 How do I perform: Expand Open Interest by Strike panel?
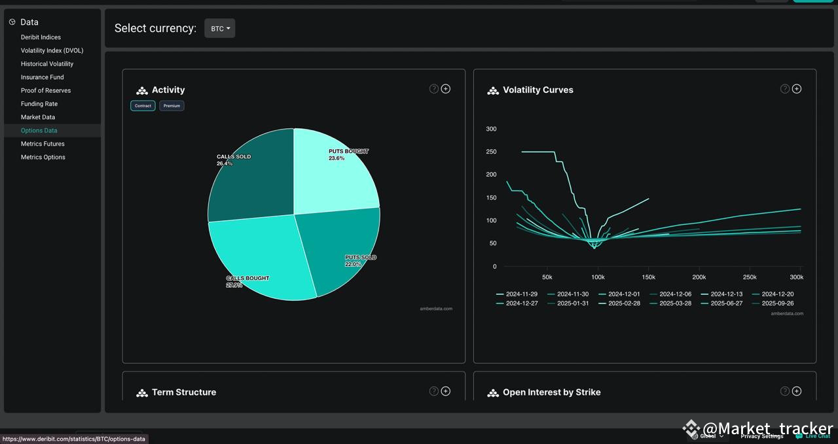(797, 391)
